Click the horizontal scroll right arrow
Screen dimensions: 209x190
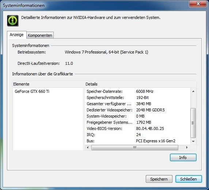[187, 147]
